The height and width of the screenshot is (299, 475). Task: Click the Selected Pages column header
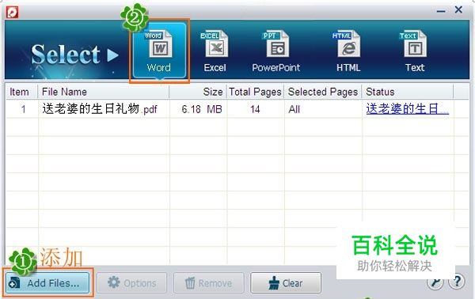pos(323,92)
